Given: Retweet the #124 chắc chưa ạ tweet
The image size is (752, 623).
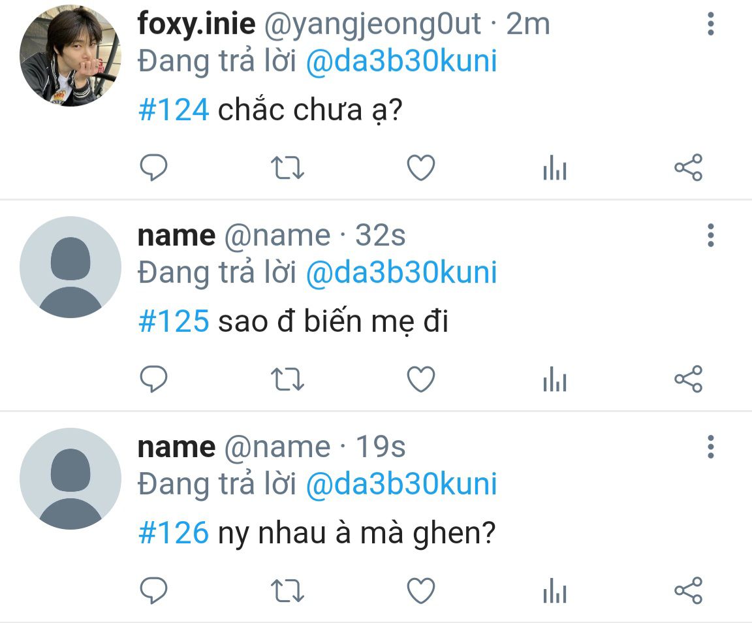Looking at the screenshot, I should tap(287, 168).
